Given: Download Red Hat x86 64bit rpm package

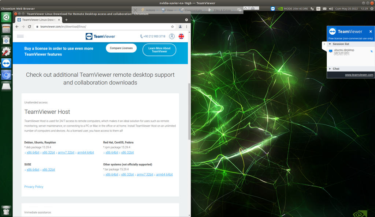Looking at the screenshot, I should pyautogui.click(x=112, y=152).
